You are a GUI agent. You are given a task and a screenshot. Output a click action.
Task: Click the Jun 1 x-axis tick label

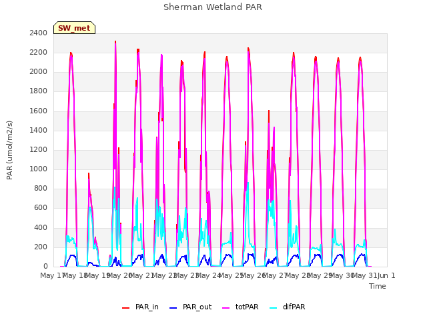[x=386, y=275]
